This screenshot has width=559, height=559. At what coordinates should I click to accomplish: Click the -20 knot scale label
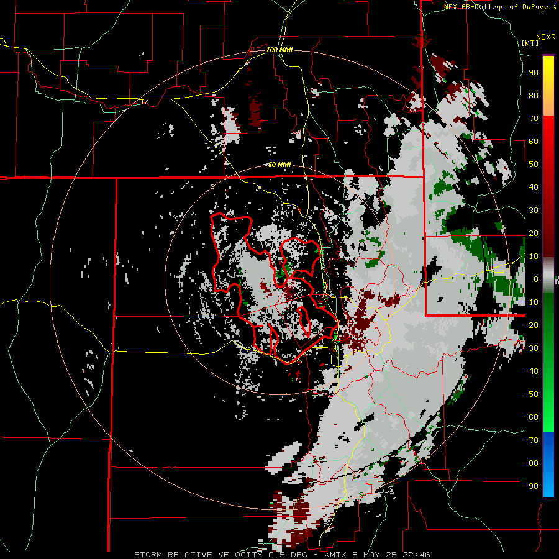[531, 325]
